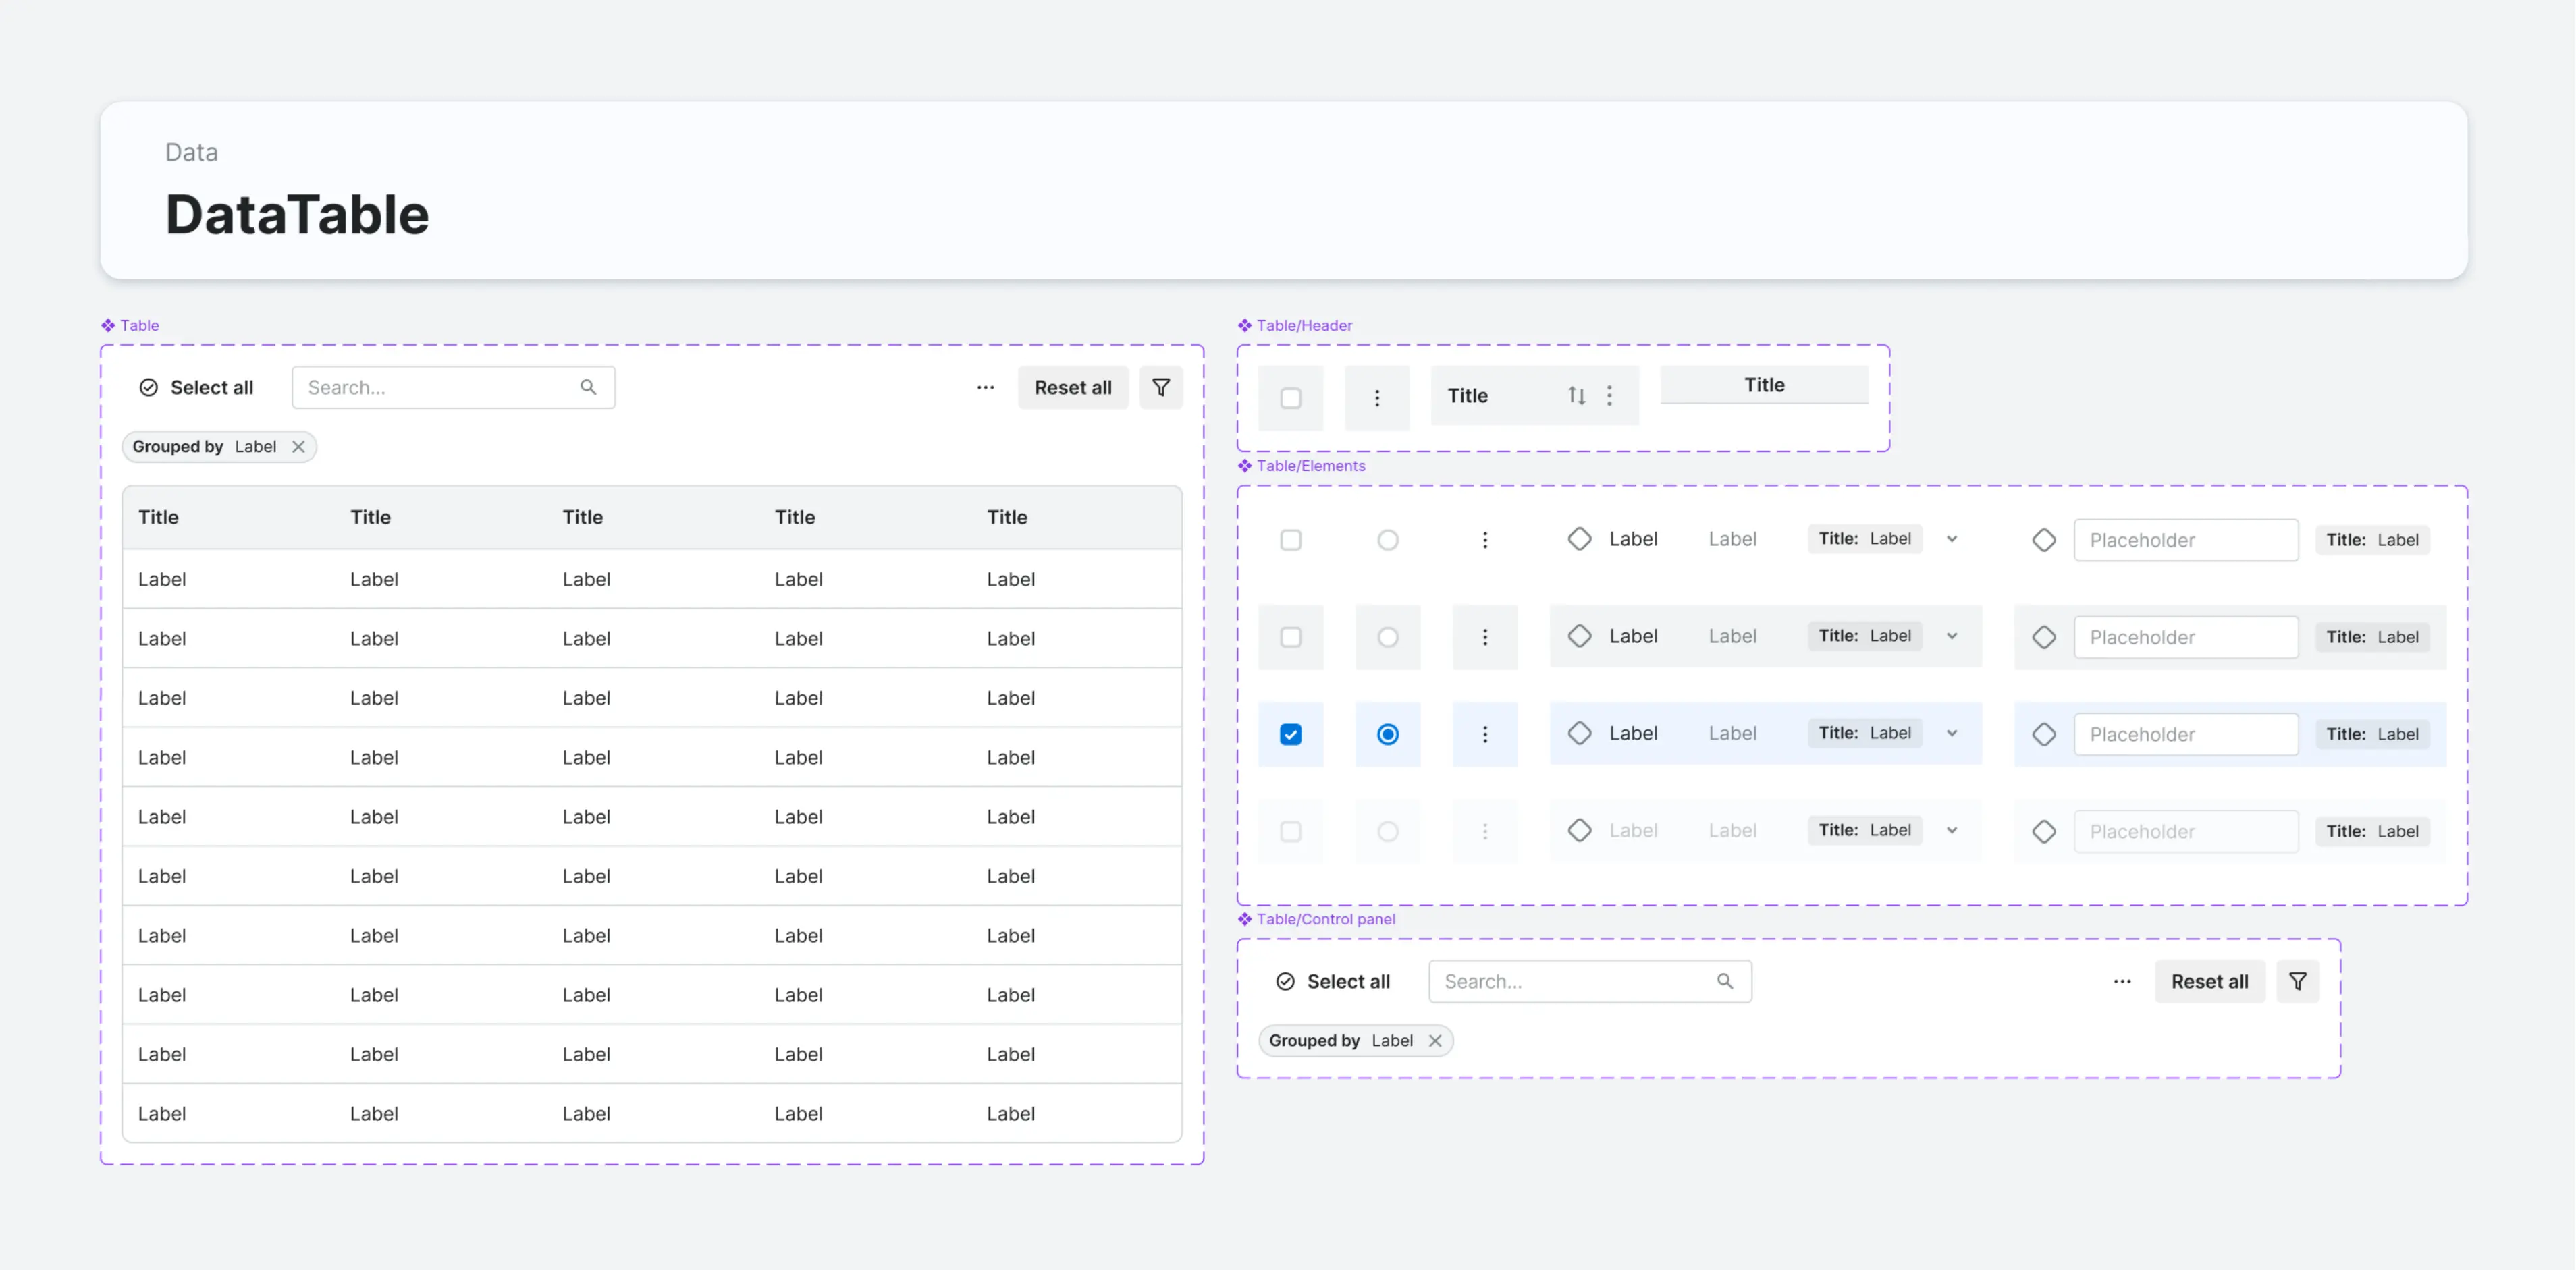The width and height of the screenshot is (2576, 1270).
Task: Click the kebab icon in the hovered grey Elements row
Action: click(1485, 637)
